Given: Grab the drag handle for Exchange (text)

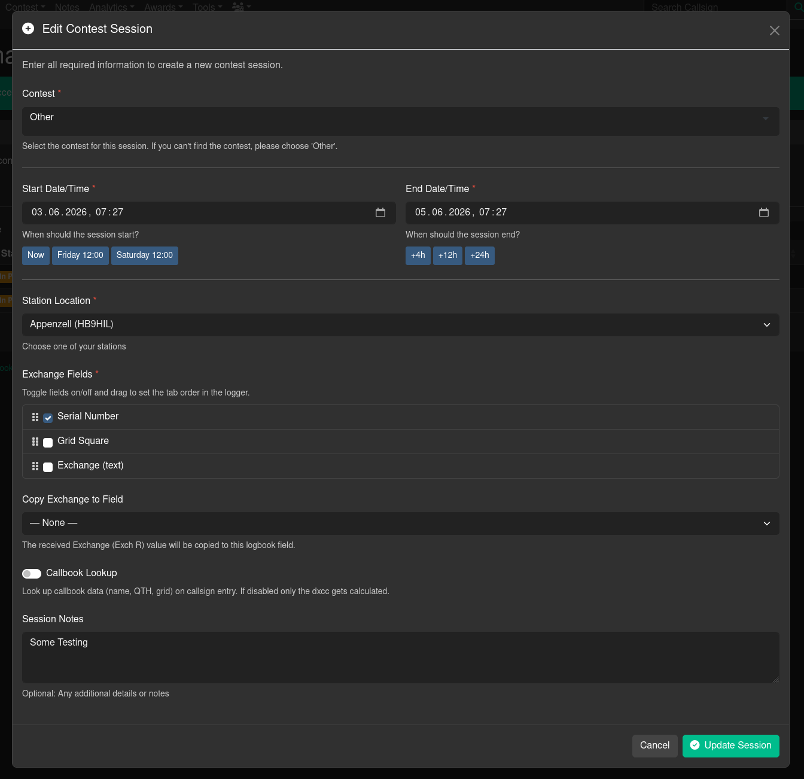Looking at the screenshot, I should (35, 466).
